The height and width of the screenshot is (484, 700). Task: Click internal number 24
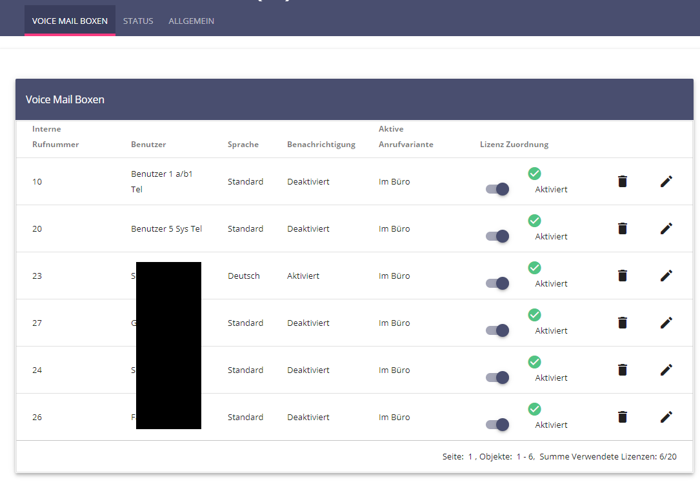(37, 370)
